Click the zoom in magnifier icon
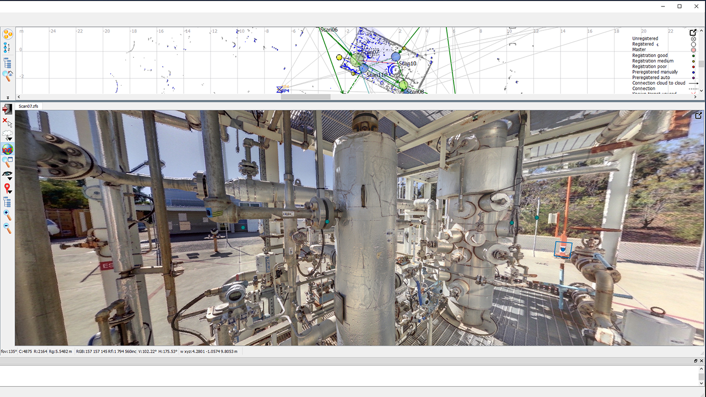 coord(7,215)
